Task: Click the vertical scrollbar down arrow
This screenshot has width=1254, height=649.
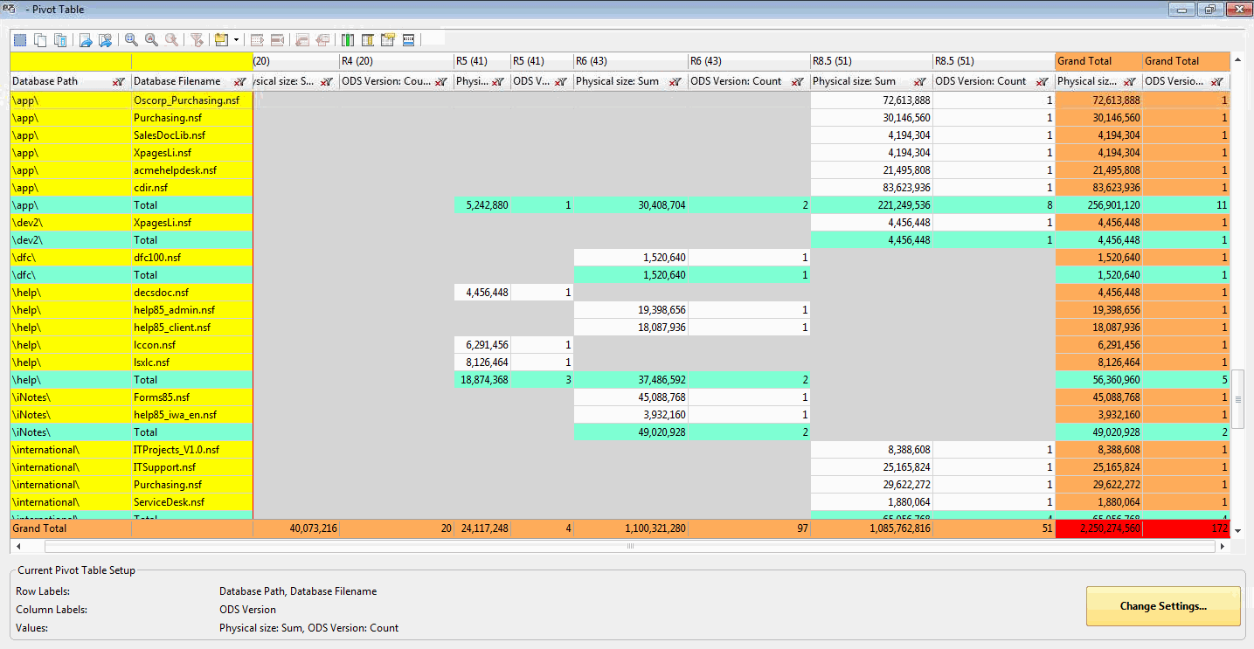Action: [x=1237, y=530]
